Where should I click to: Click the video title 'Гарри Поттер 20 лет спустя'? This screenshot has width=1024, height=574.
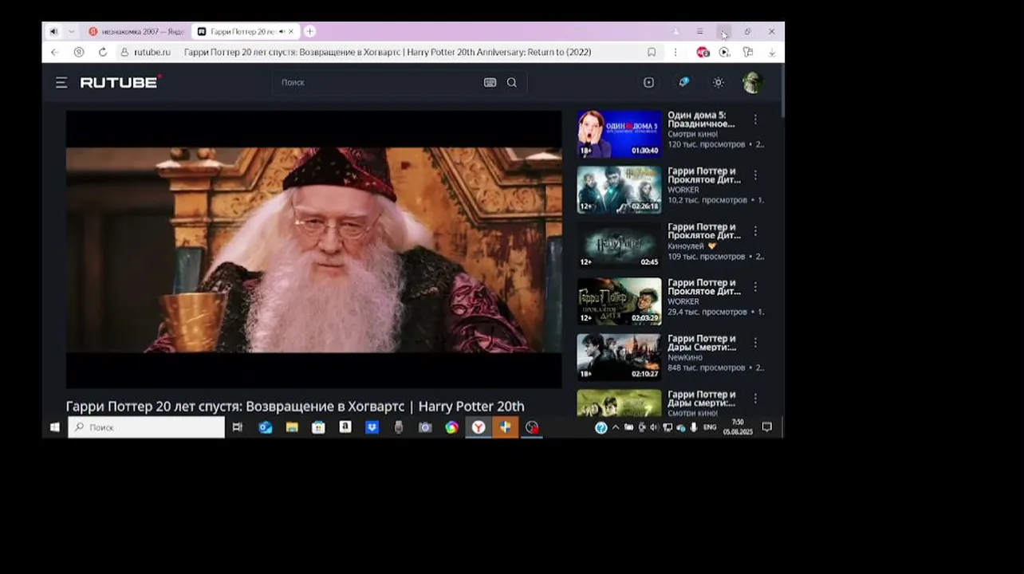point(295,407)
